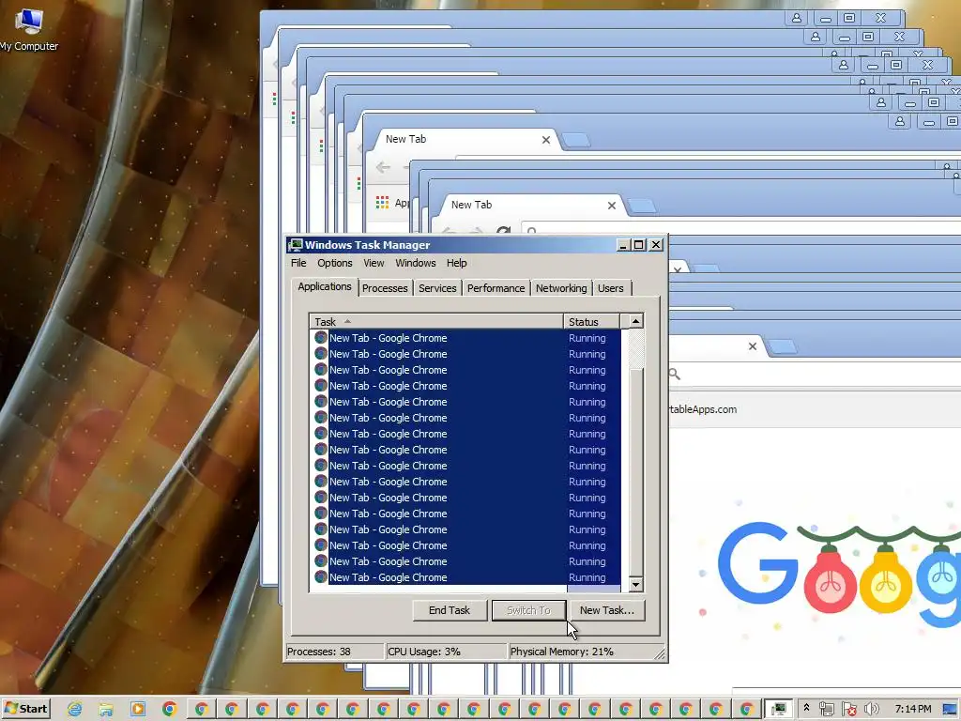
Task: Switch to the Performance tab
Action: [496, 288]
